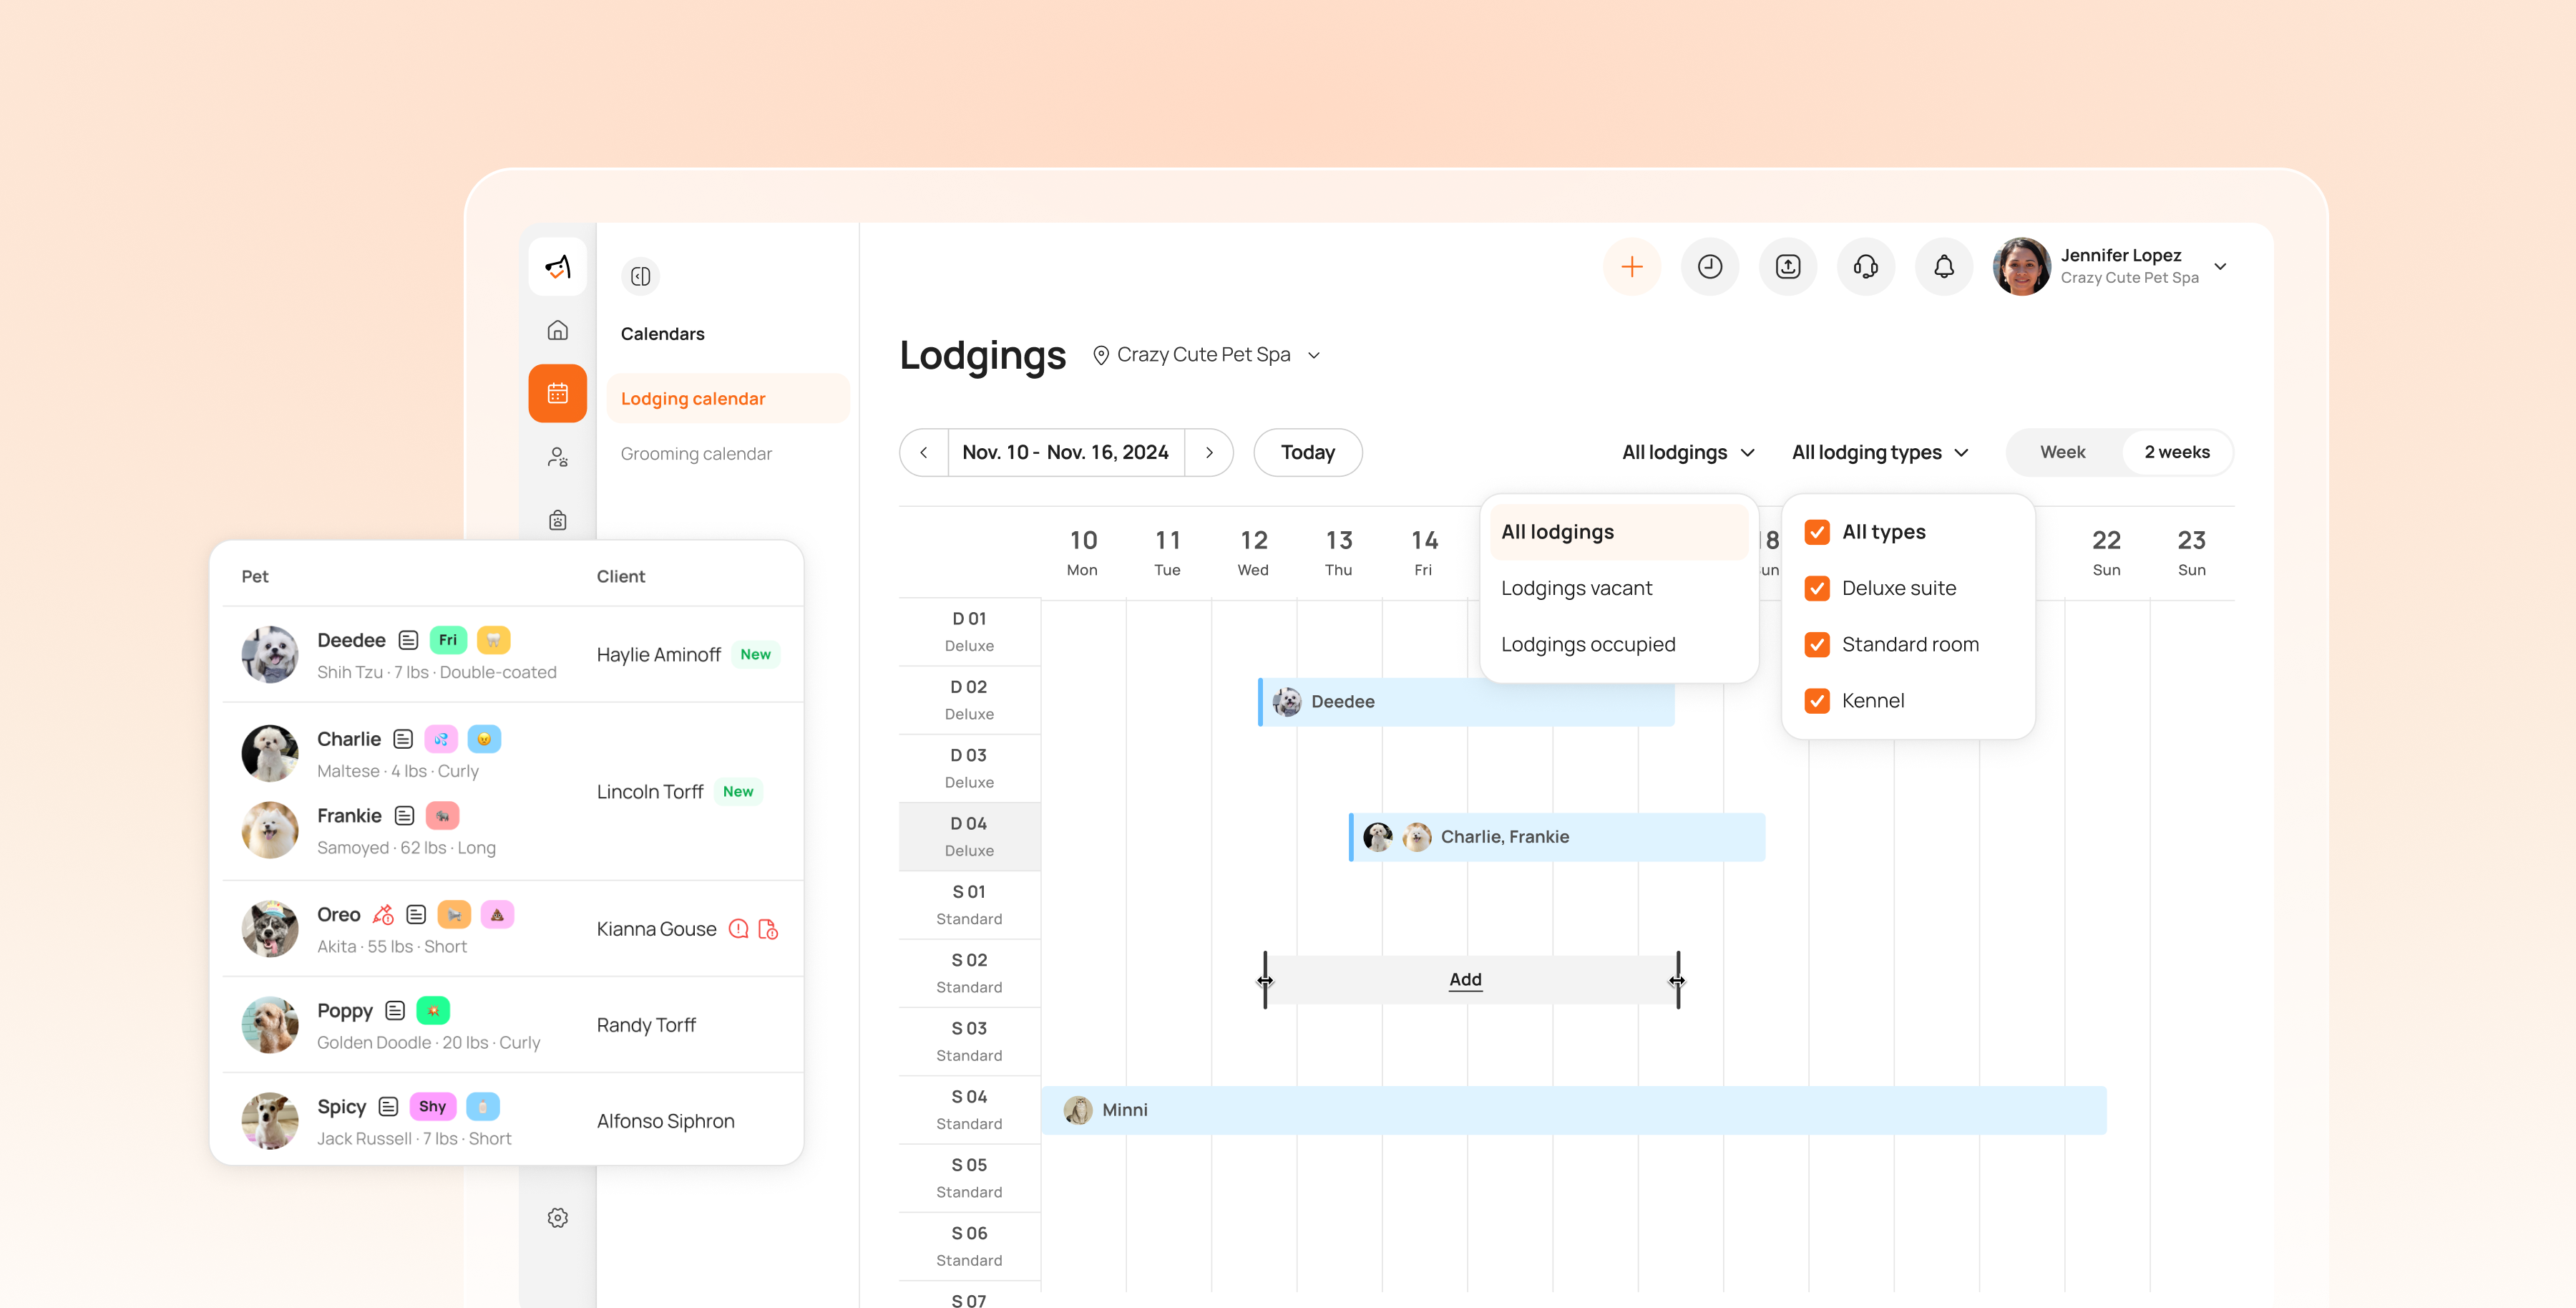Open client Haylie Aminoff

click(x=658, y=654)
